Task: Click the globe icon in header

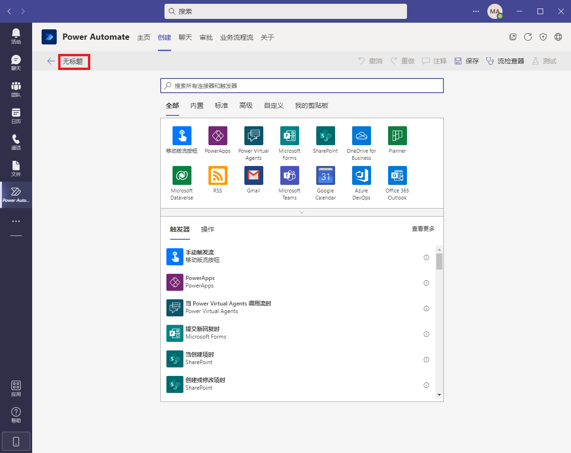Action: coord(558,37)
